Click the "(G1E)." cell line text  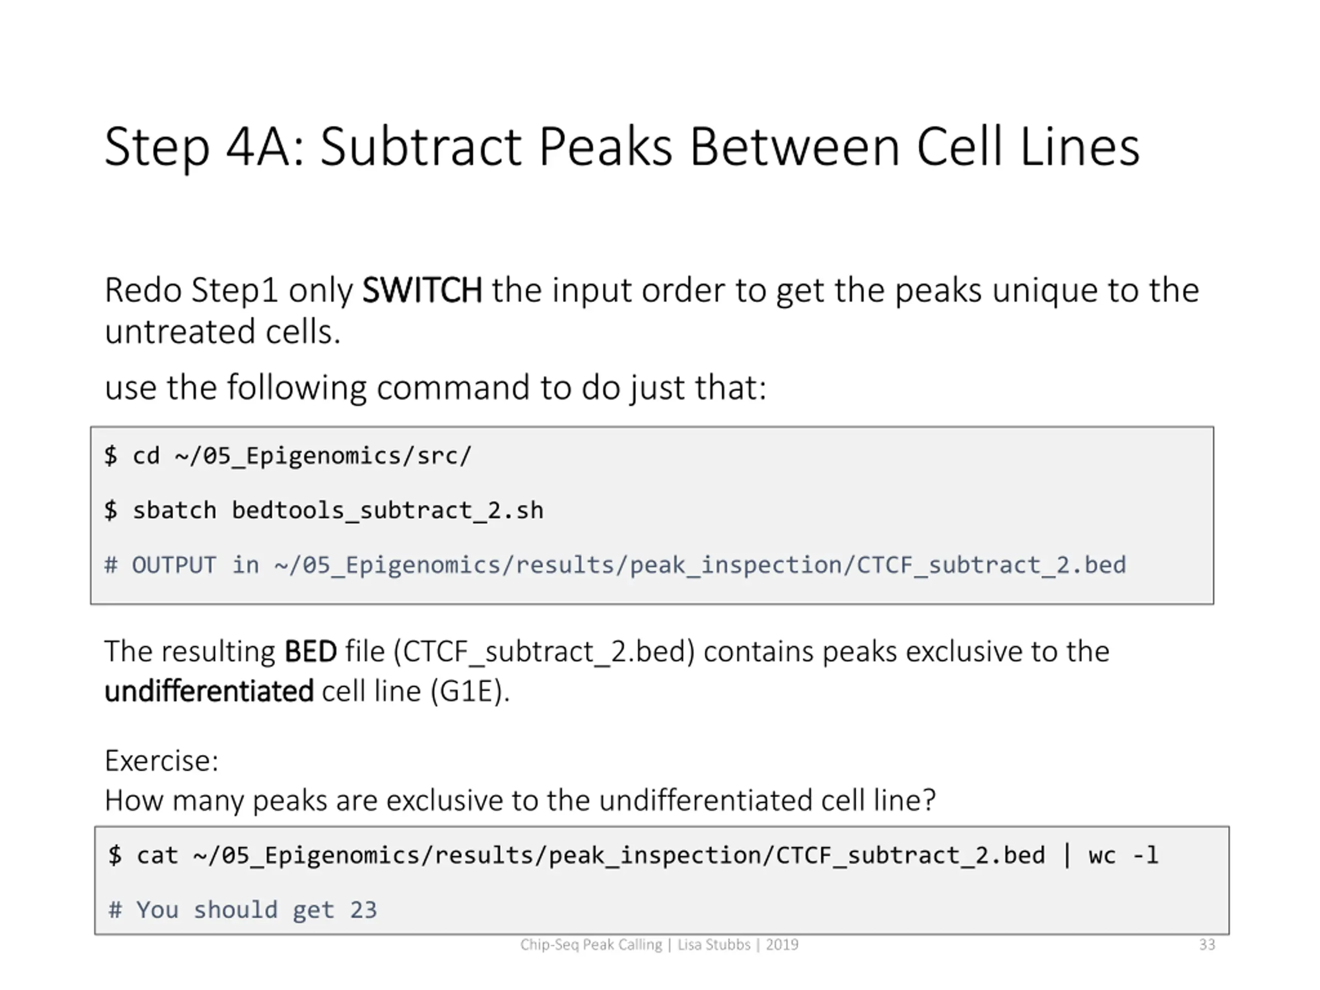tap(470, 691)
